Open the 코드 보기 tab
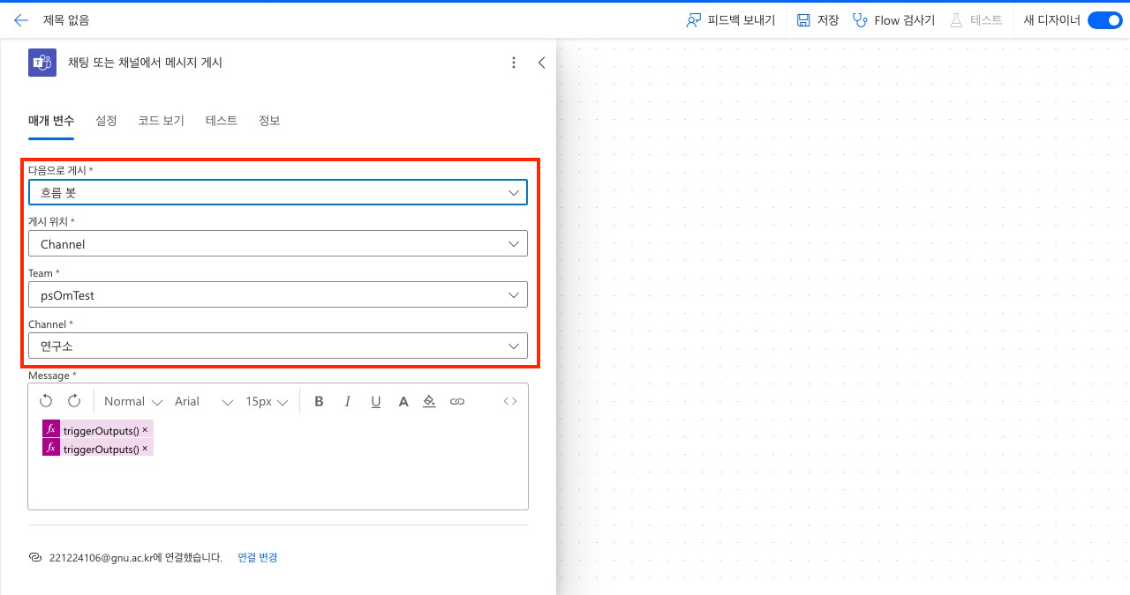The width and height of the screenshot is (1130, 595). point(161,121)
